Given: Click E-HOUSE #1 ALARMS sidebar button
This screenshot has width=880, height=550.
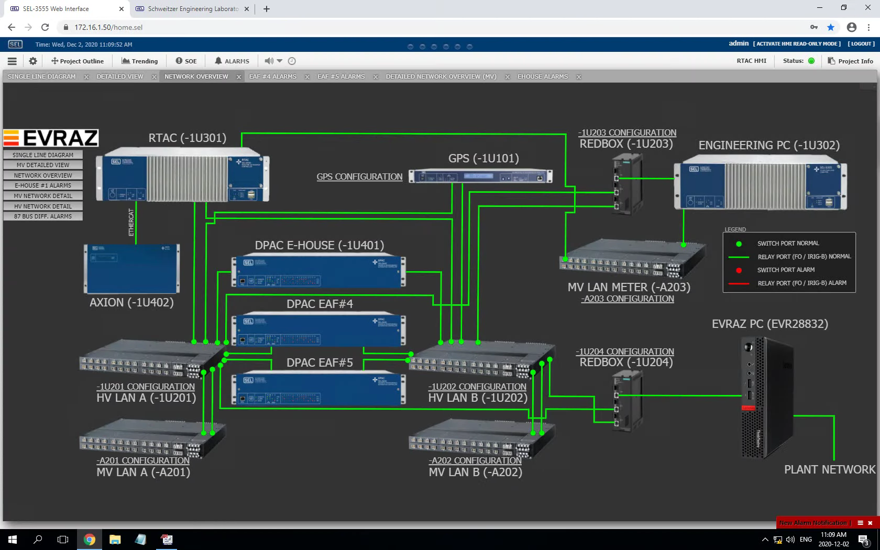Looking at the screenshot, I should click(x=43, y=185).
